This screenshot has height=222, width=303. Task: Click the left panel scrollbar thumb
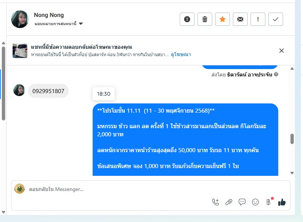click(3, 83)
